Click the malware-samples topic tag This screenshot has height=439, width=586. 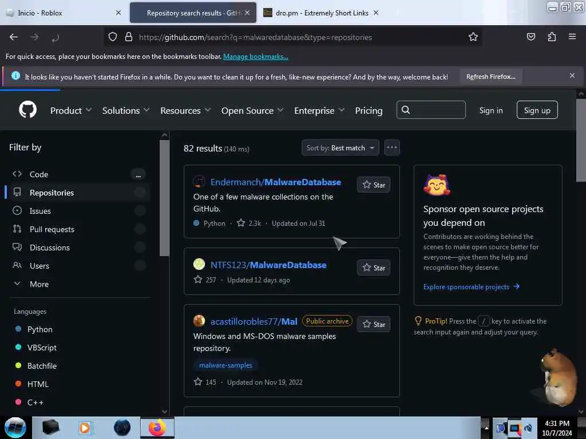tap(225, 365)
